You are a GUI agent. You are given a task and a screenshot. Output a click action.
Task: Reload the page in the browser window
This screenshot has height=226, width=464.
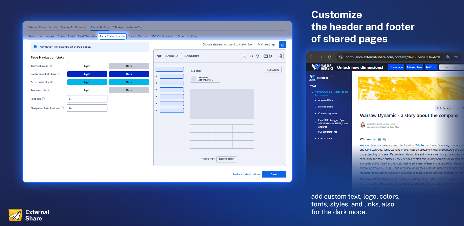(x=330, y=57)
